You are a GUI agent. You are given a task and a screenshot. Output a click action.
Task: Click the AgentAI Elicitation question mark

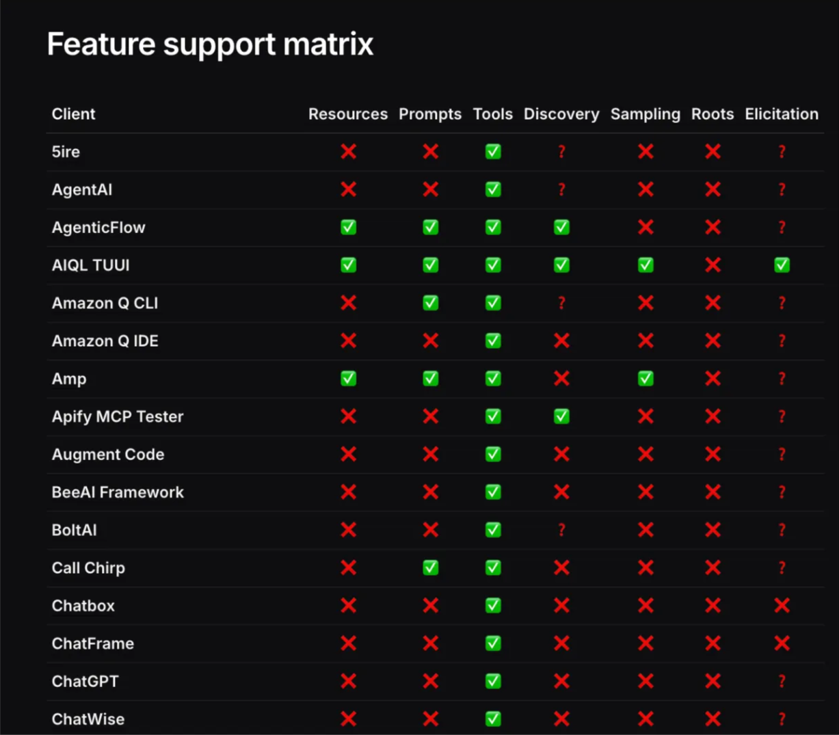(x=782, y=189)
